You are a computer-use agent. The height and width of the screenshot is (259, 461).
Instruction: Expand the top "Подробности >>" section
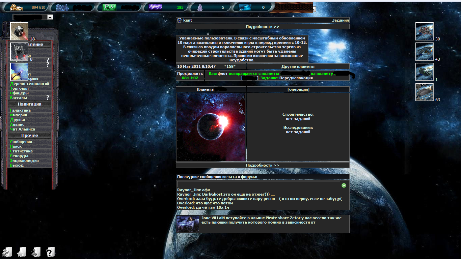(x=262, y=27)
